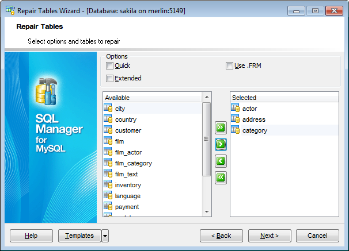Click the table icon beside film_category

(x=108, y=163)
